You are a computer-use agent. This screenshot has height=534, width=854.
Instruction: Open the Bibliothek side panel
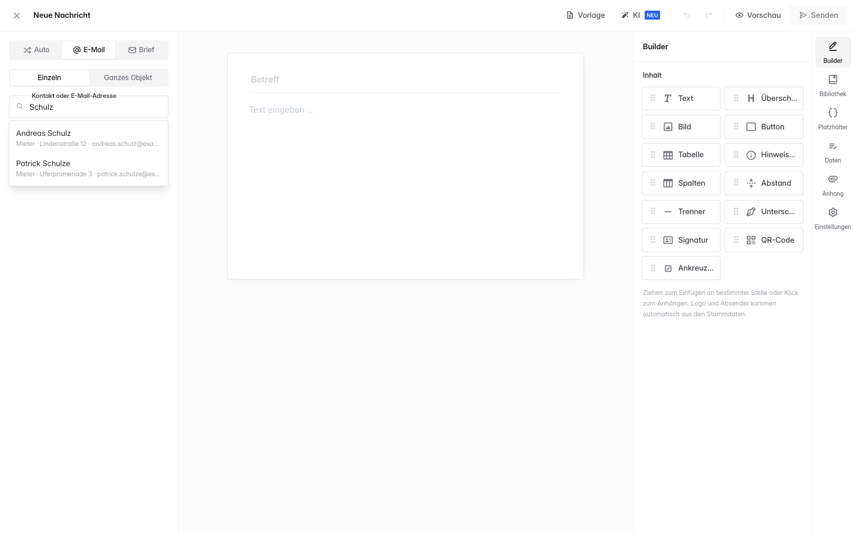pyautogui.click(x=833, y=85)
